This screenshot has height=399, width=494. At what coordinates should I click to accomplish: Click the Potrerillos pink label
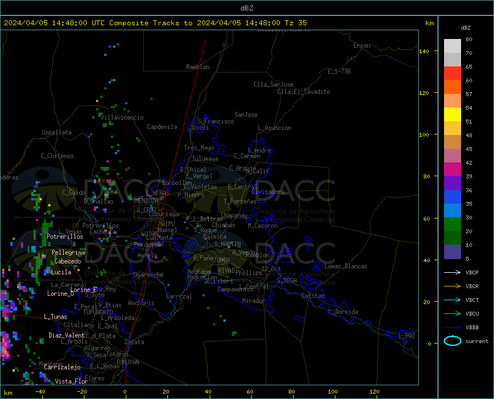click(x=65, y=237)
